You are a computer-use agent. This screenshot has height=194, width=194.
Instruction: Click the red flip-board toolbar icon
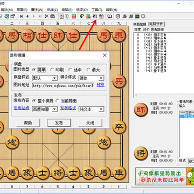[x=61, y=16]
